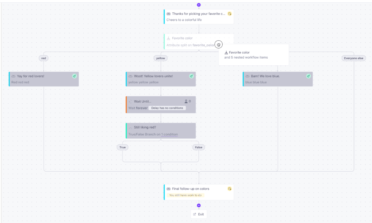Click the Final follow-up on colors title
The height and width of the screenshot is (223, 372).
(190, 189)
